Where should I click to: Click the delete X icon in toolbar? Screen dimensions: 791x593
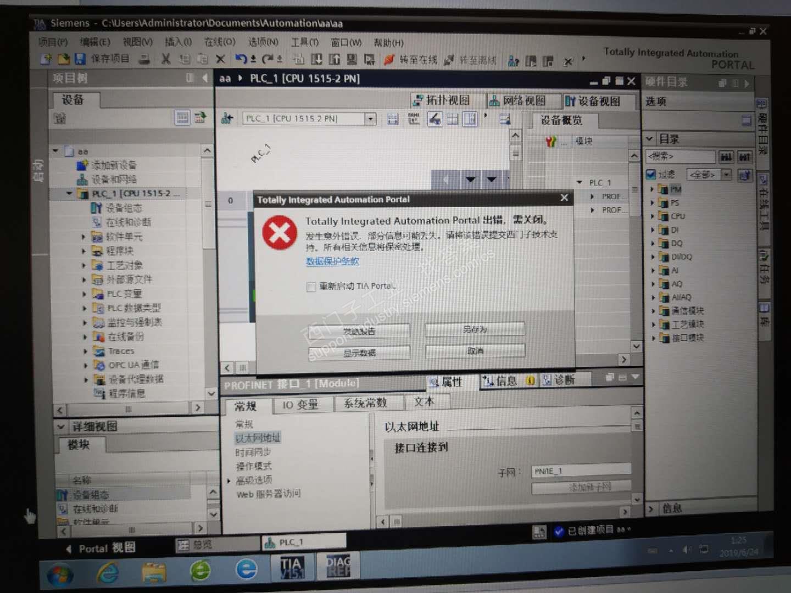tap(220, 59)
